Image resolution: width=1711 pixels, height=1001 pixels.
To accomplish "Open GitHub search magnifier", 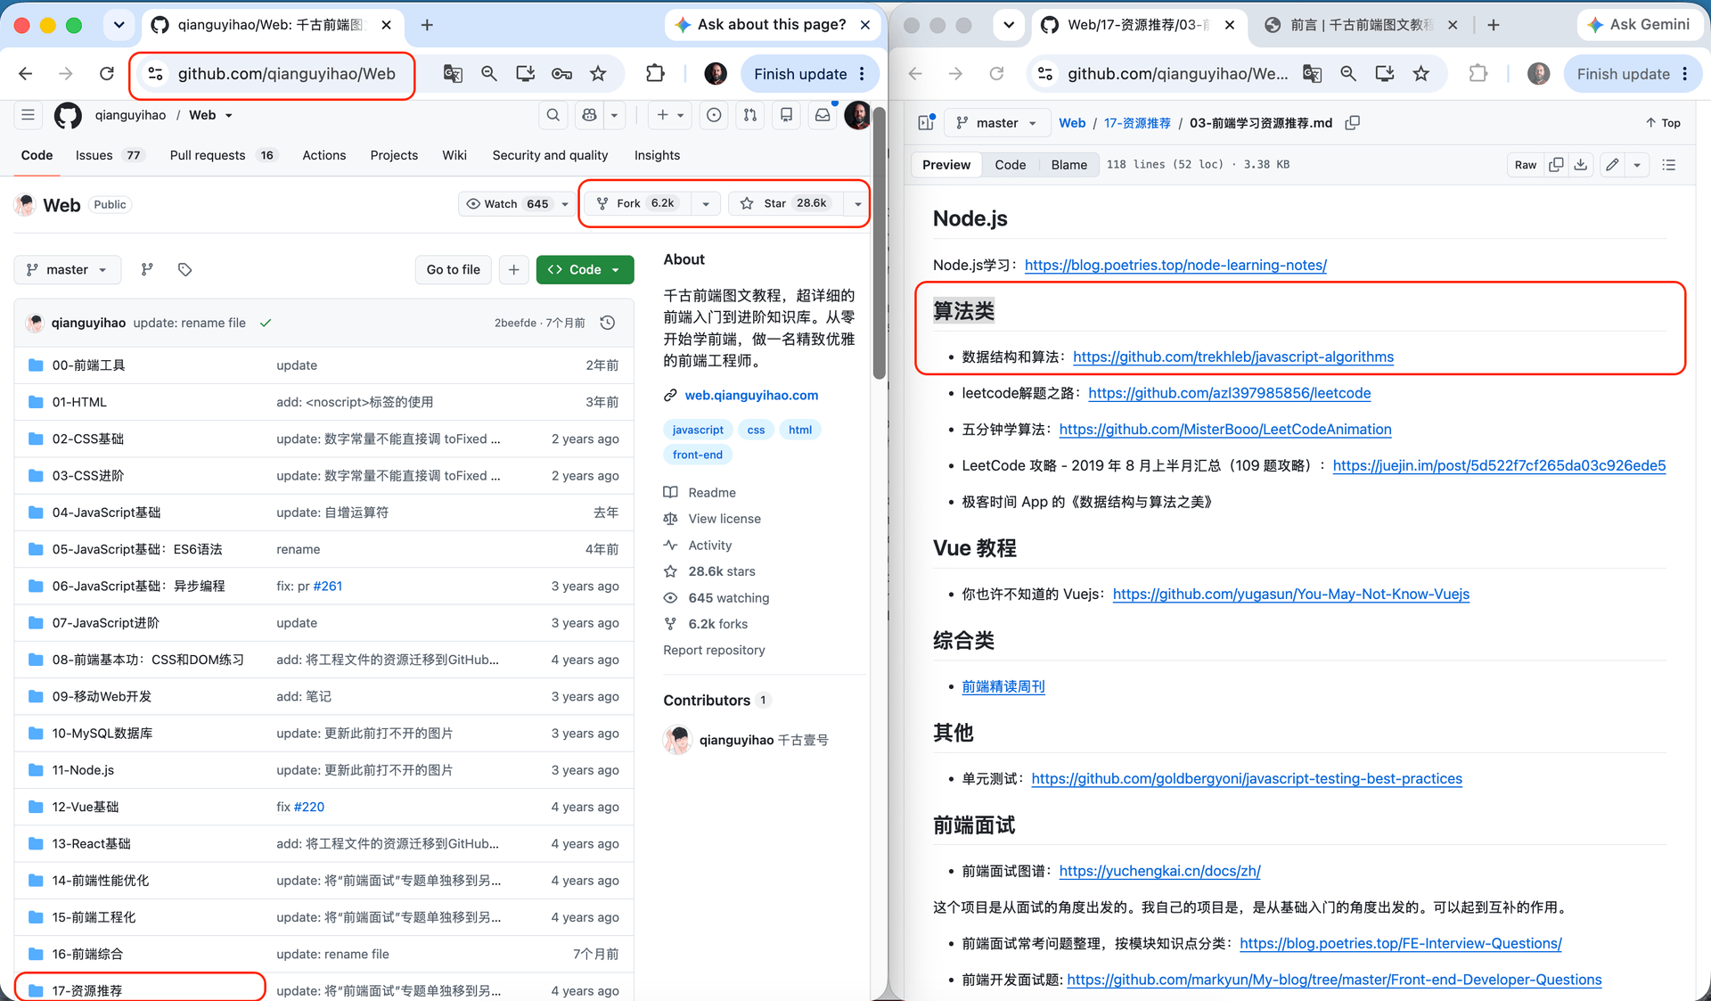I will (553, 115).
